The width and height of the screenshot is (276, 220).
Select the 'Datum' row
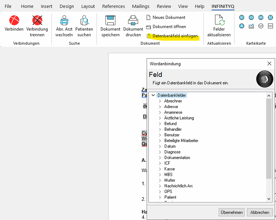(x=170, y=146)
